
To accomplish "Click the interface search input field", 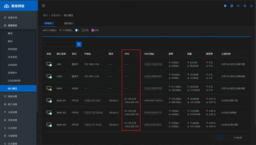I will (60, 44).
